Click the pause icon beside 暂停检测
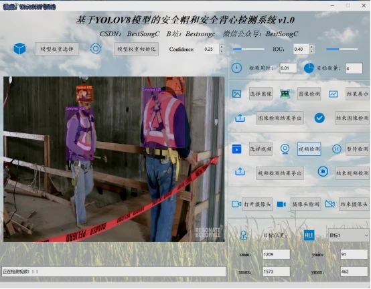This screenshot has height=289, width=371. 336,149
